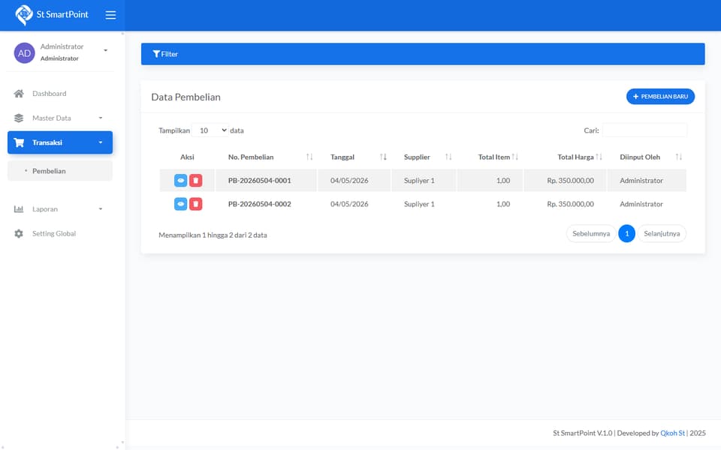721x450 pixels.
Task: Click Rp. 350.000,00 in PB-20260504-0002 row
Action: tap(570, 204)
